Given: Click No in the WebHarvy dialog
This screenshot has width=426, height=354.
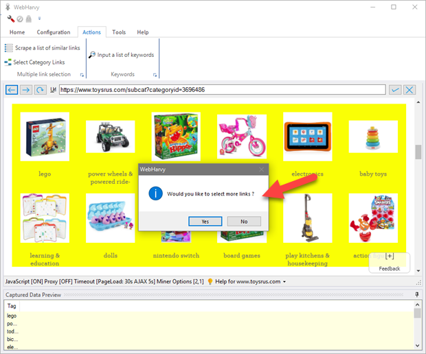Looking at the screenshot, I should 244,221.
